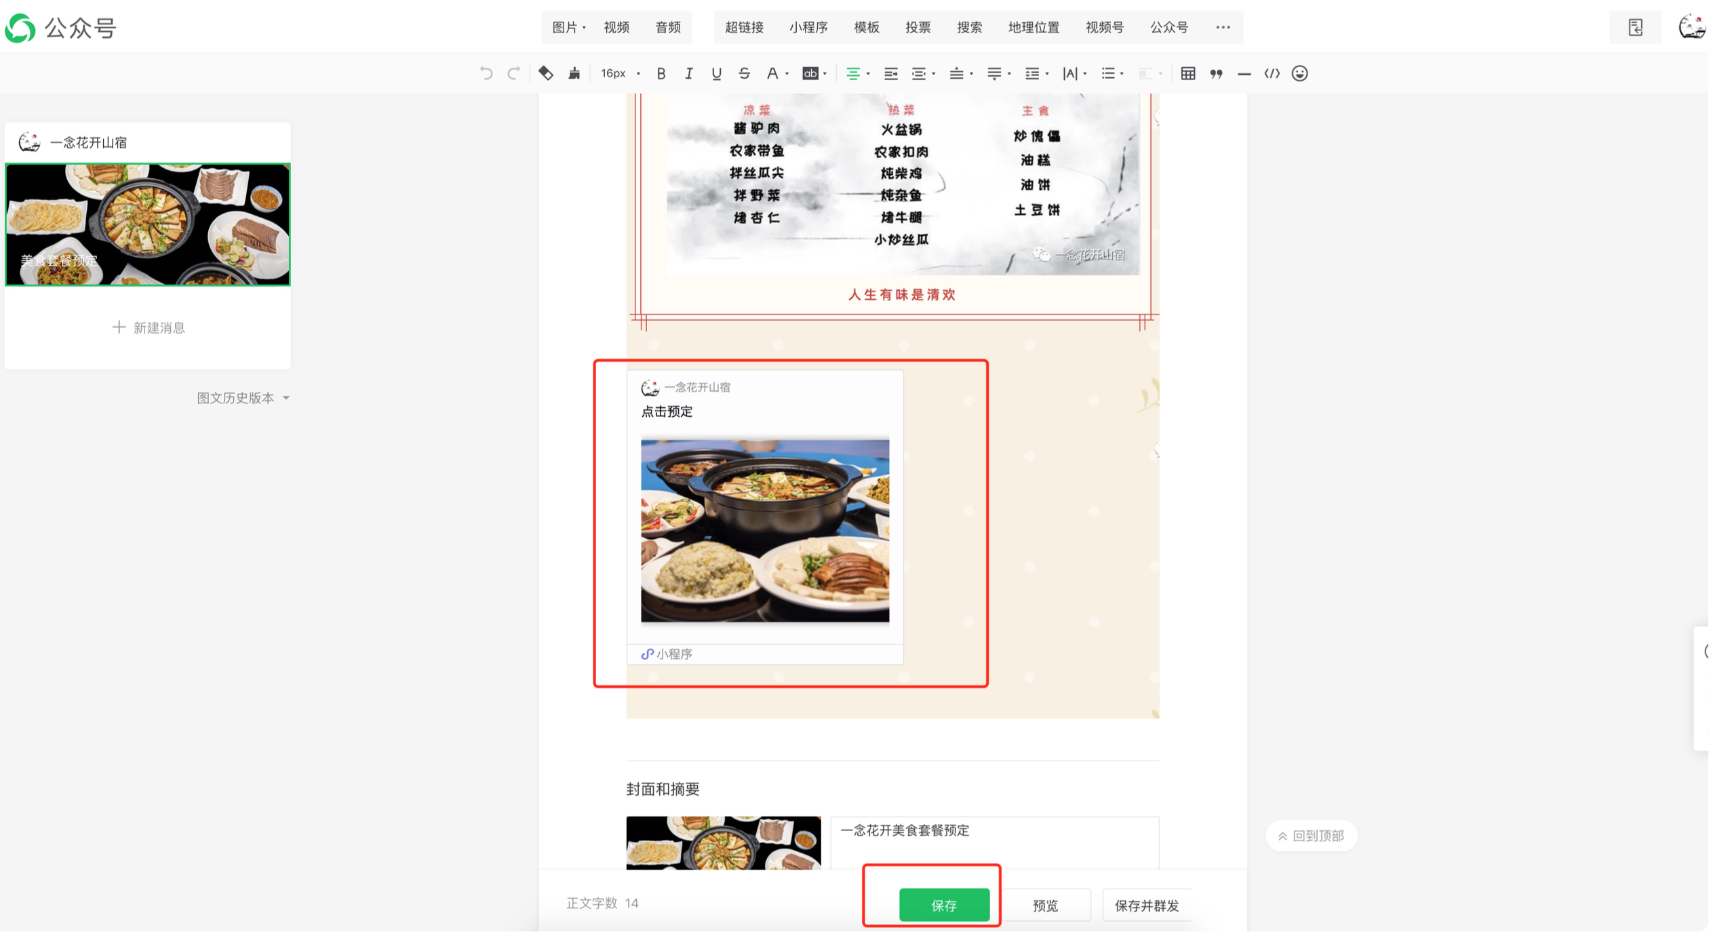Click the WeChat 公众号 logo
1709x934 pixels.
click(60, 28)
